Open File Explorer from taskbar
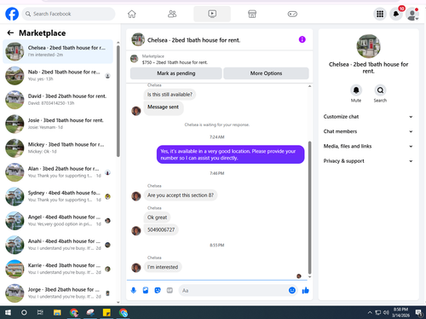 tap(57, 313)
